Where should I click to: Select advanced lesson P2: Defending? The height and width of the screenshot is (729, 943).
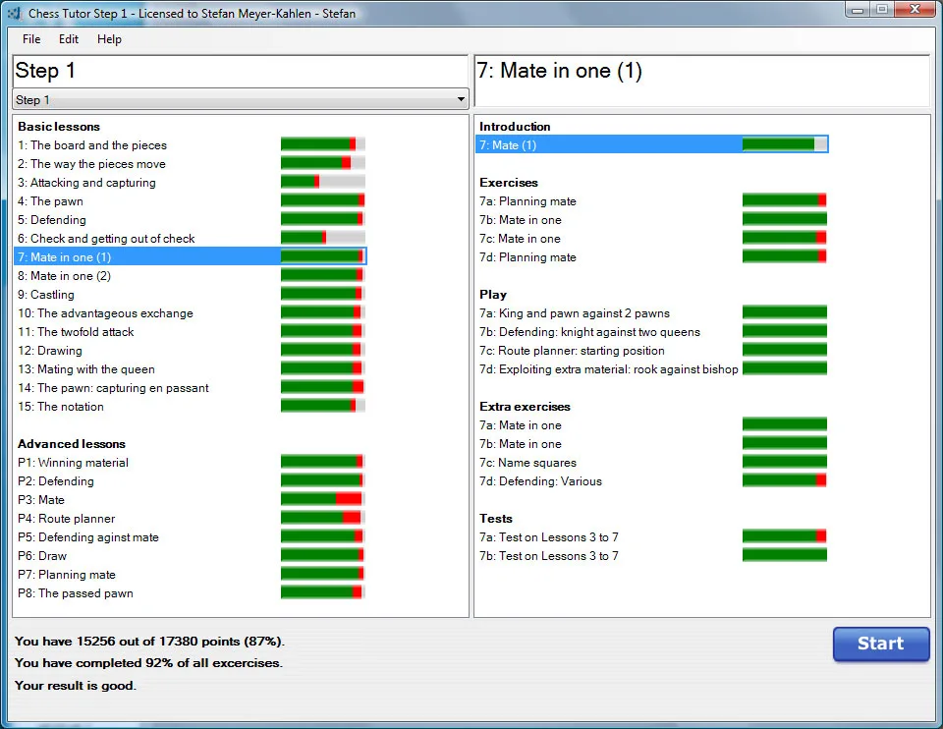56,480
